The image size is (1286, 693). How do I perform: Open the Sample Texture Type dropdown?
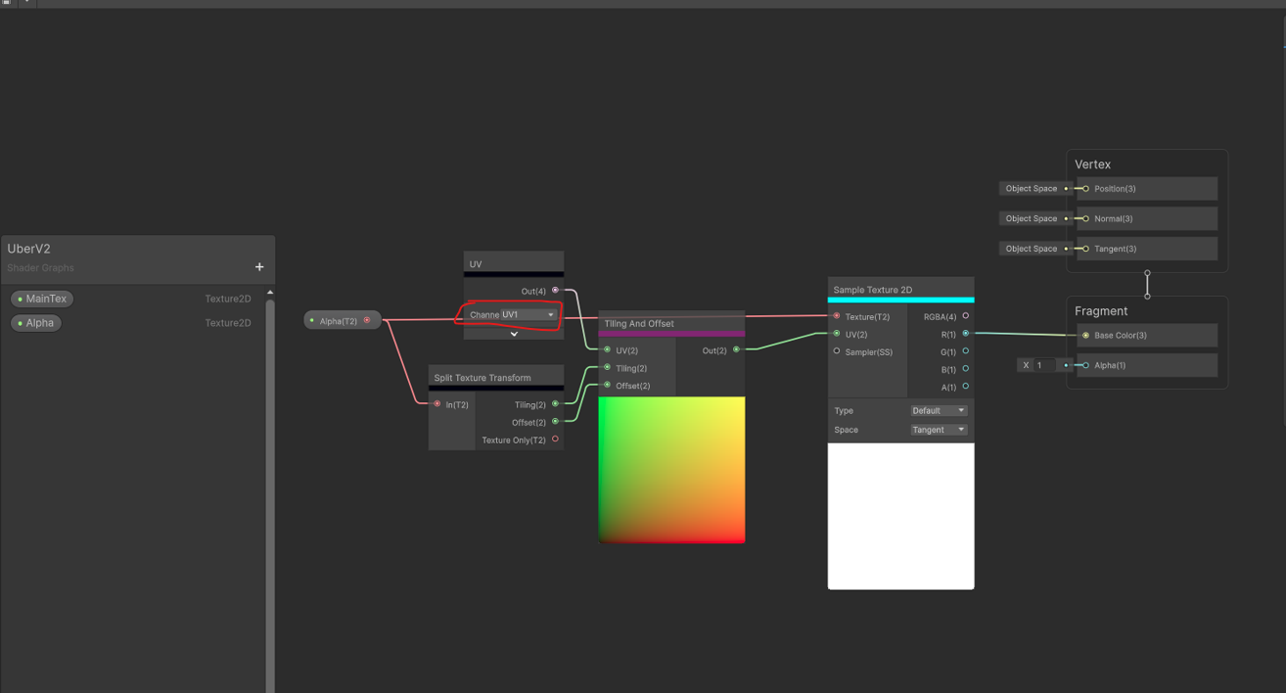point(938,411)
